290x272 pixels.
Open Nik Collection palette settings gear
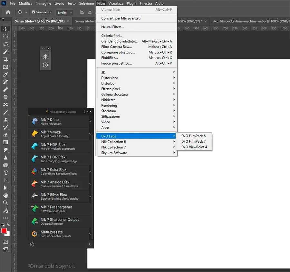(32, 244)
